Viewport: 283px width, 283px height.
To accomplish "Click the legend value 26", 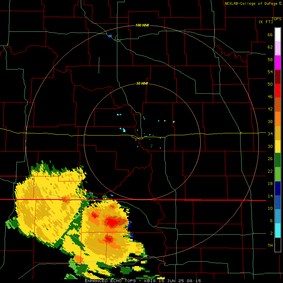I will click(x=270, y=159).
